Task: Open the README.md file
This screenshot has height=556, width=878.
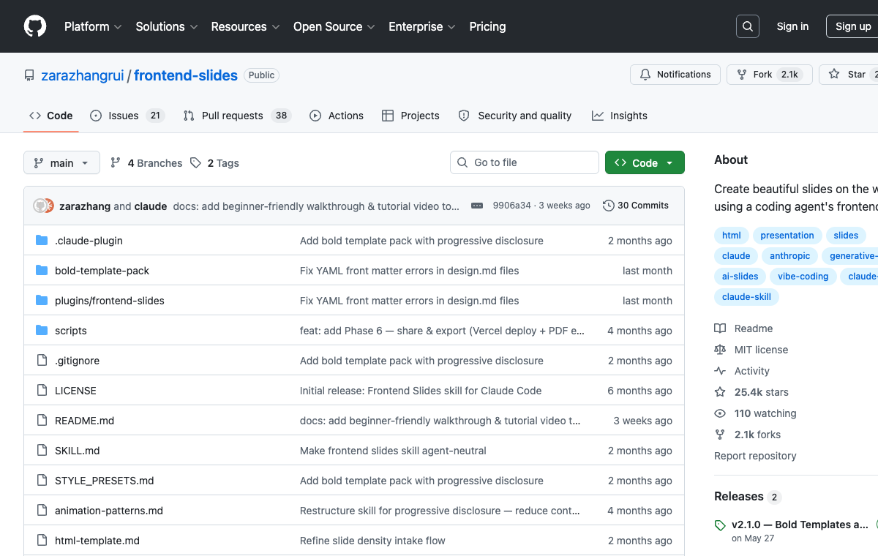Action: pos(84,421)
